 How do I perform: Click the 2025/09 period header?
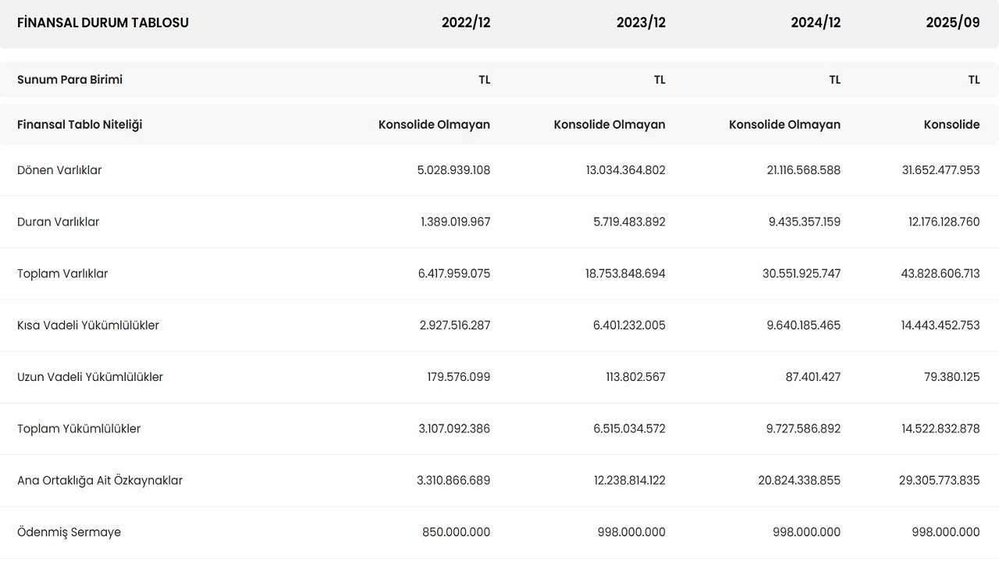952,23
